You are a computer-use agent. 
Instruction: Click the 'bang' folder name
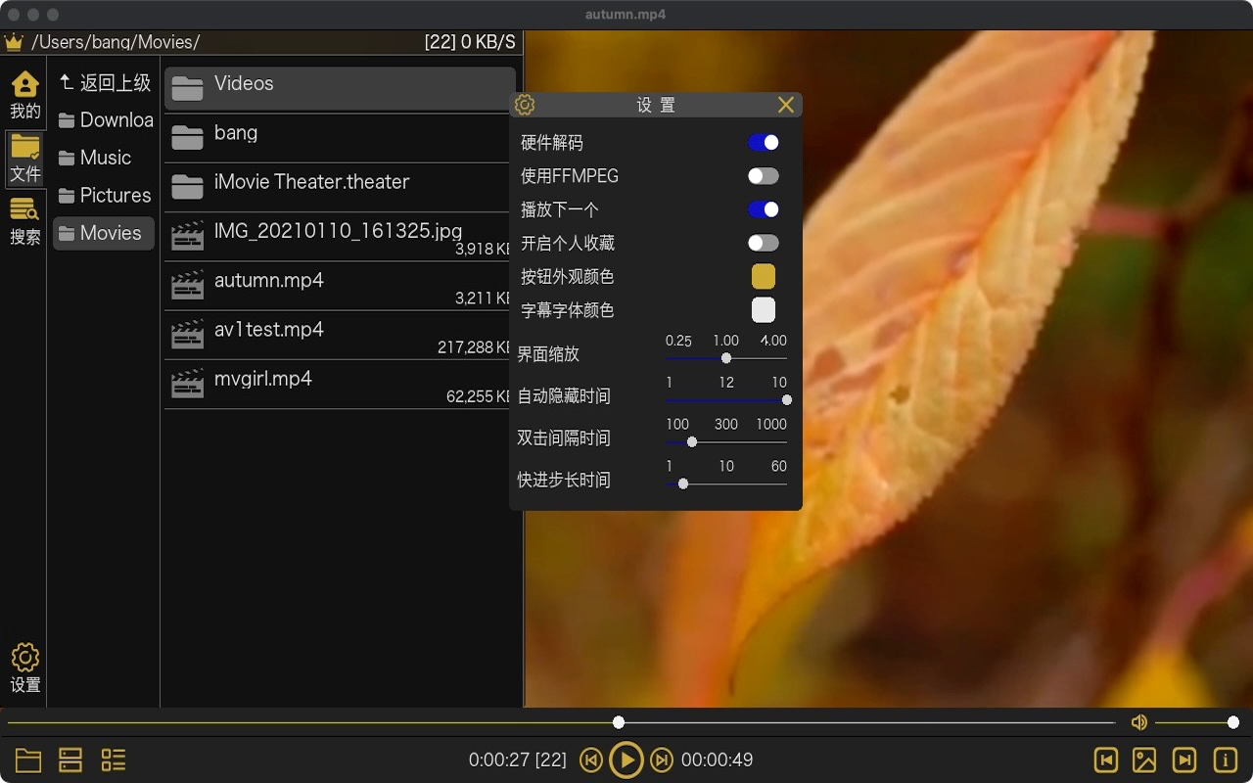(x=236, y=132)
